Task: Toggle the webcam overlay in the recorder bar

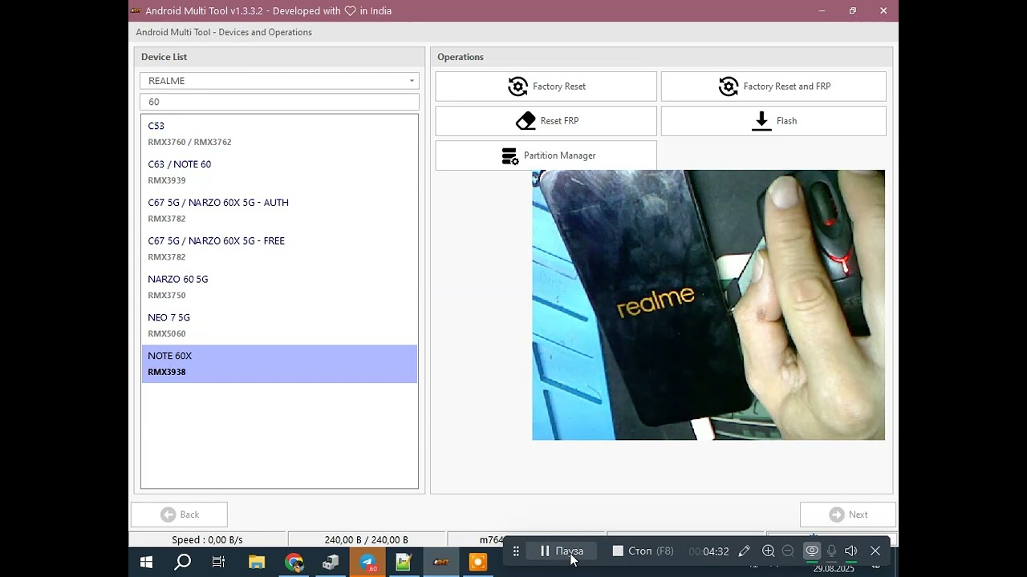Action: pos(812,551)
